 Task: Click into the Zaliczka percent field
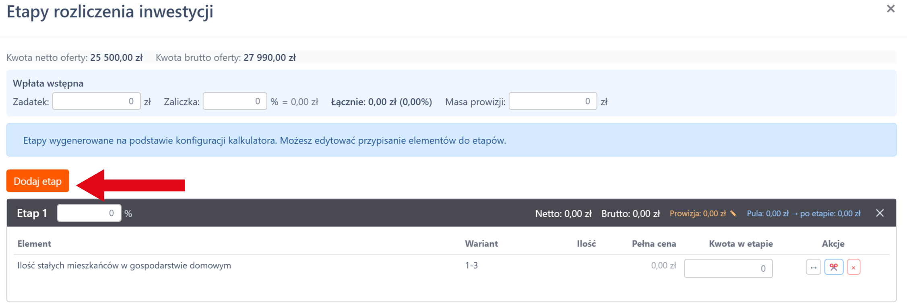point(234,101)
